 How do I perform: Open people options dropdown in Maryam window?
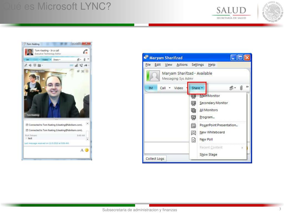pos(233,88)
